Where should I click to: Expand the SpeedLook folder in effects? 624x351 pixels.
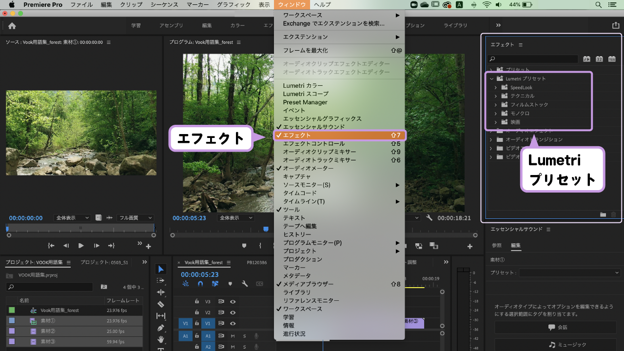tap(497, 87)
